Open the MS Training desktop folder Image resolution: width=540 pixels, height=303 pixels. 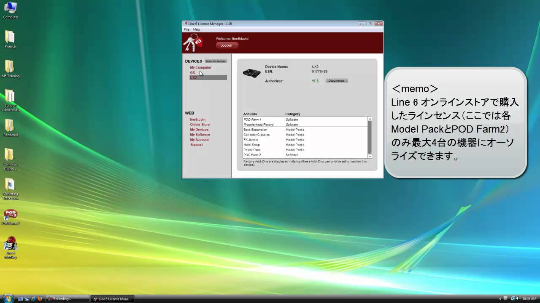[10, 69]
